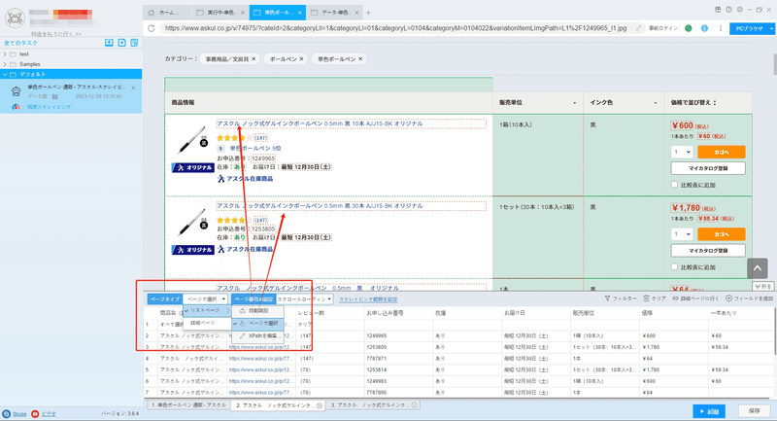Click スクレイピング範囲を設定 link
777x421 pixels.
(x=368, y=299)
